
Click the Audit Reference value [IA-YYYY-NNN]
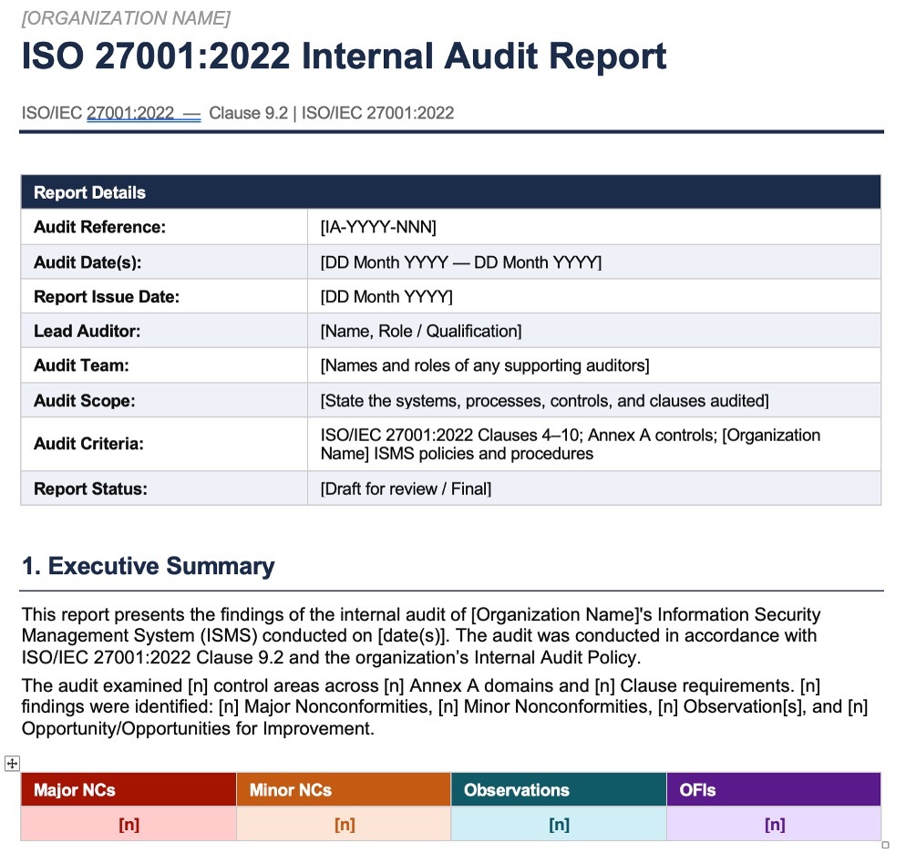378,227
